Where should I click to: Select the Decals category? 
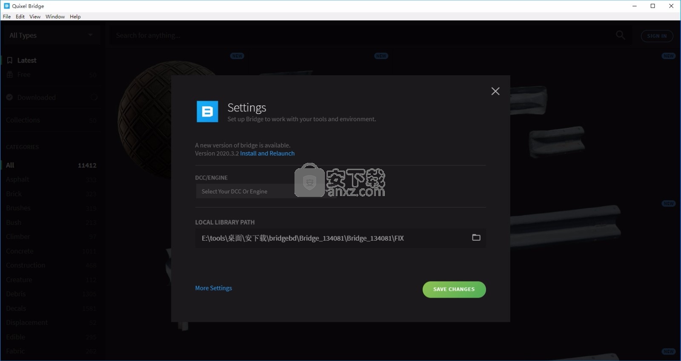[52, 308]
